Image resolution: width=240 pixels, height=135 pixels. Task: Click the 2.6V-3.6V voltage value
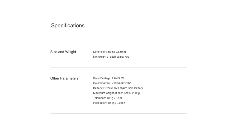pos(118,78)
